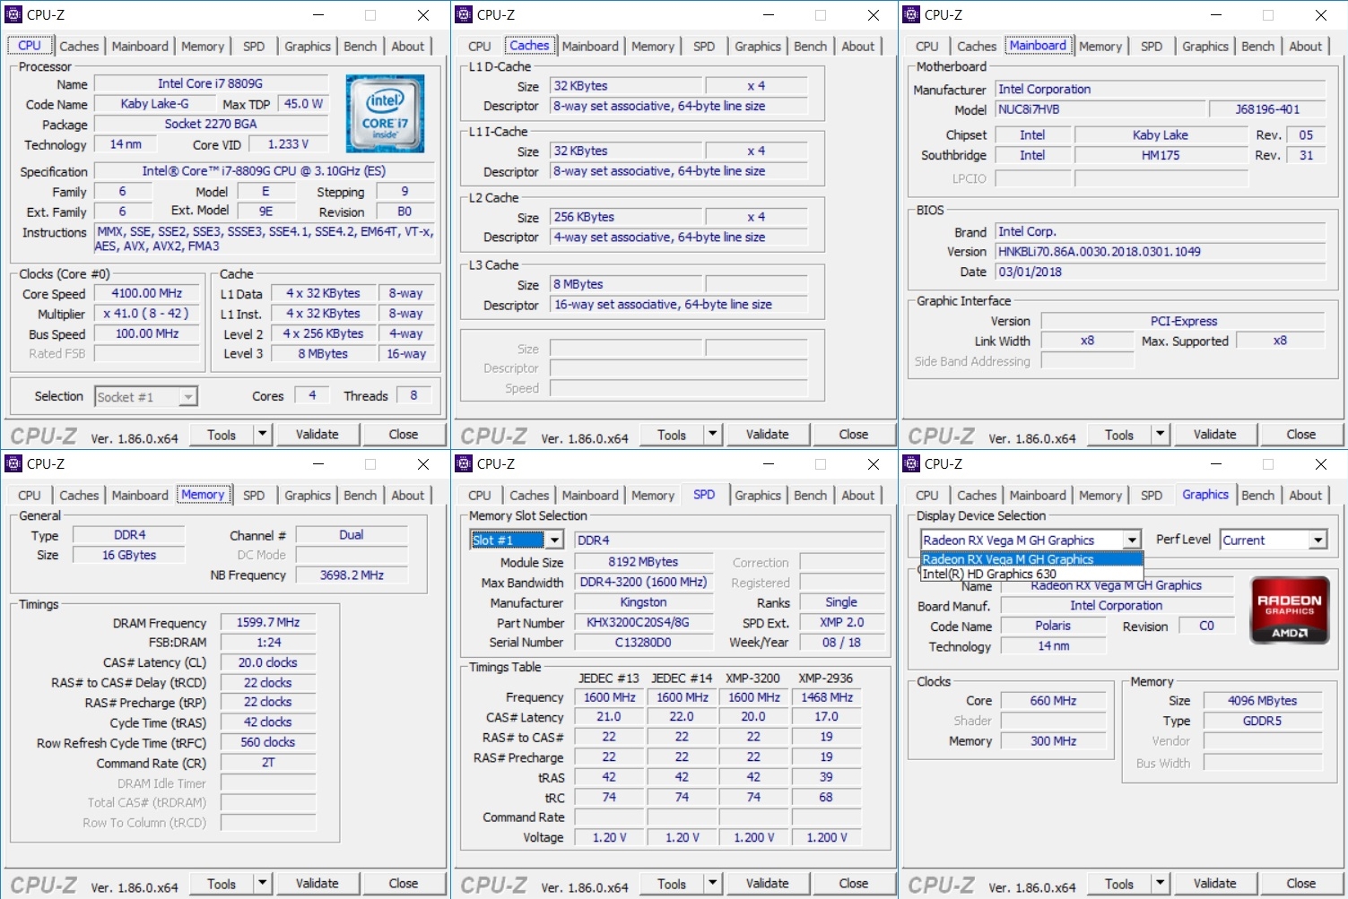1348x899 pixels.
Task: Click Validate button in CPU window
Action: pyautogui.click(x=317, y=435)
